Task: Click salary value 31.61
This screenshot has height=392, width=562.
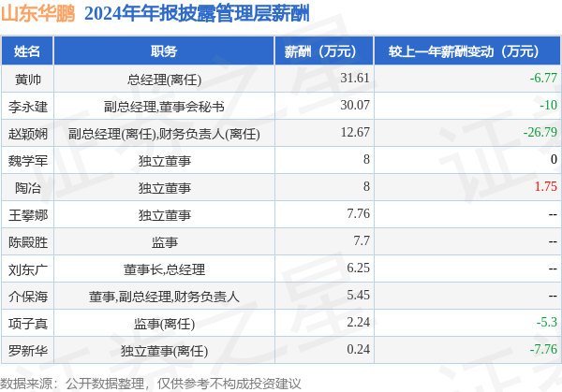Action: [355, 78]
